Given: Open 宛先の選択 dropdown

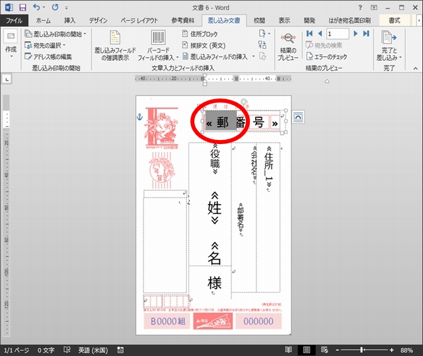Looking at the screenshot, I should 45,46.
